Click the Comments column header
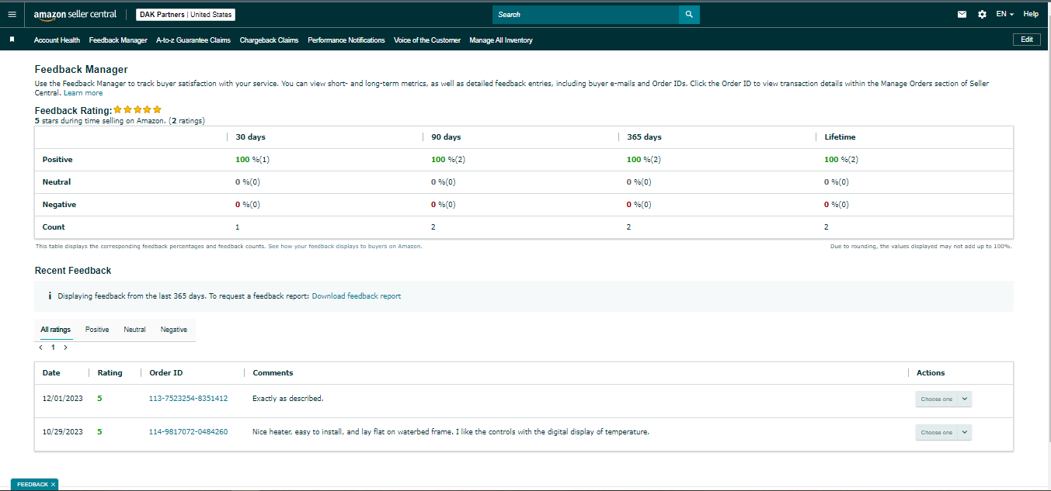 (273, 373)
